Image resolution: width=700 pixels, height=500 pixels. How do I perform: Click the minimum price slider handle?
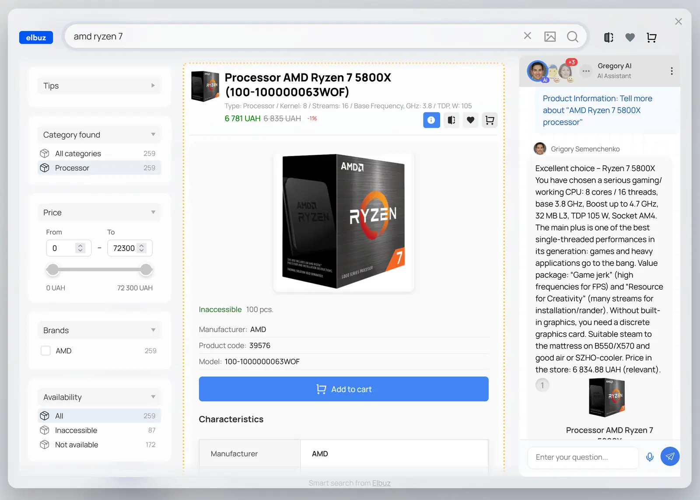(53, 270)
